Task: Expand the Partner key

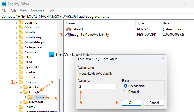Action: [16, 77]
